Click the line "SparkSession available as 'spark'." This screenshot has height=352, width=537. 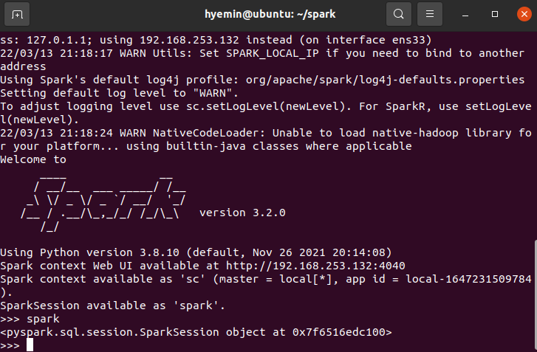113,306
